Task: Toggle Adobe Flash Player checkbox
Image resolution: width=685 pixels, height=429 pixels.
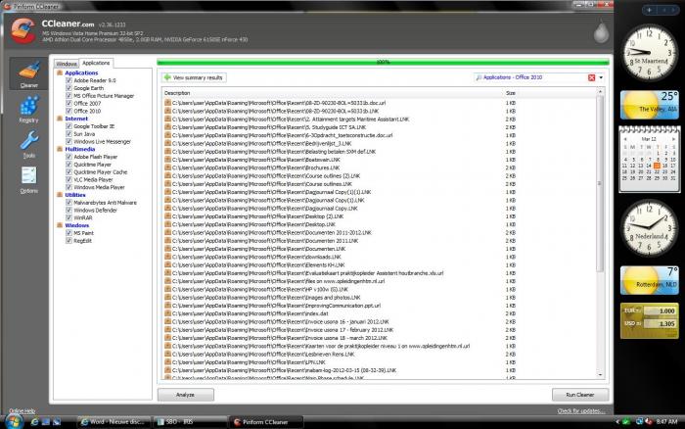Action: click(68, 157)
